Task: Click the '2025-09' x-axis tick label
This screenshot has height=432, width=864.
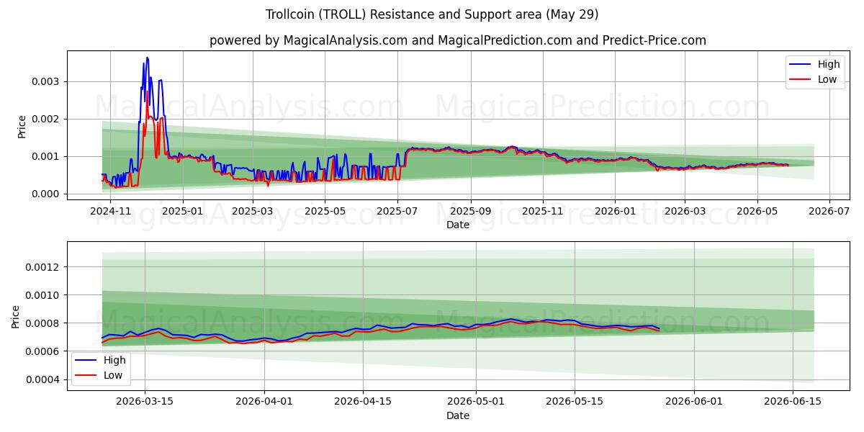Action: [x=471, y=211]
